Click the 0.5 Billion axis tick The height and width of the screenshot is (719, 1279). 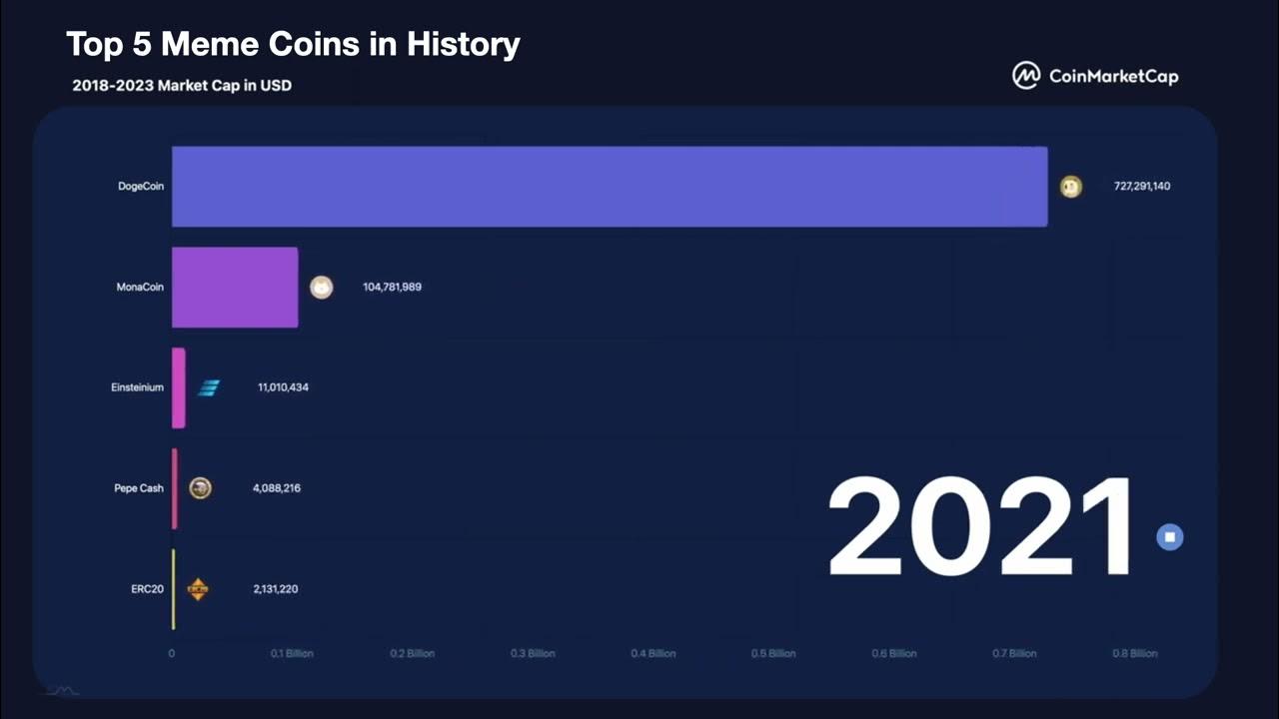pos(773,653)
